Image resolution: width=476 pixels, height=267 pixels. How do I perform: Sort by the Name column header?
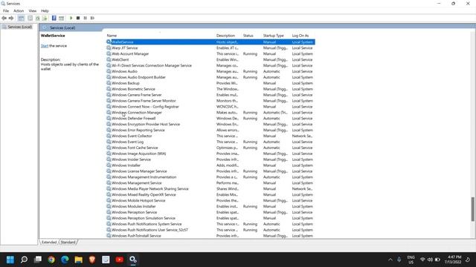coord(112,36)
